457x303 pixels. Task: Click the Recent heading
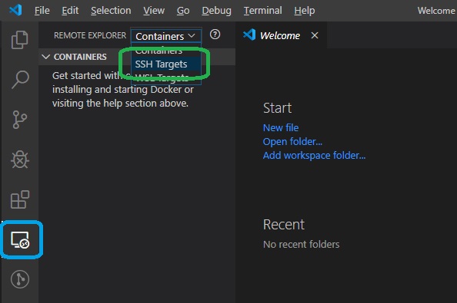click(x=284, y=225)
